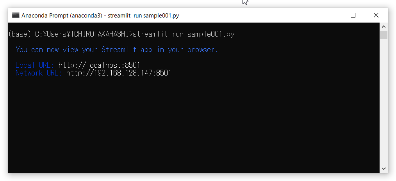The height and width of the screenshot is (181, 396).
Task: Click the word "streamlit" in the command line
Action: point(150,34)
